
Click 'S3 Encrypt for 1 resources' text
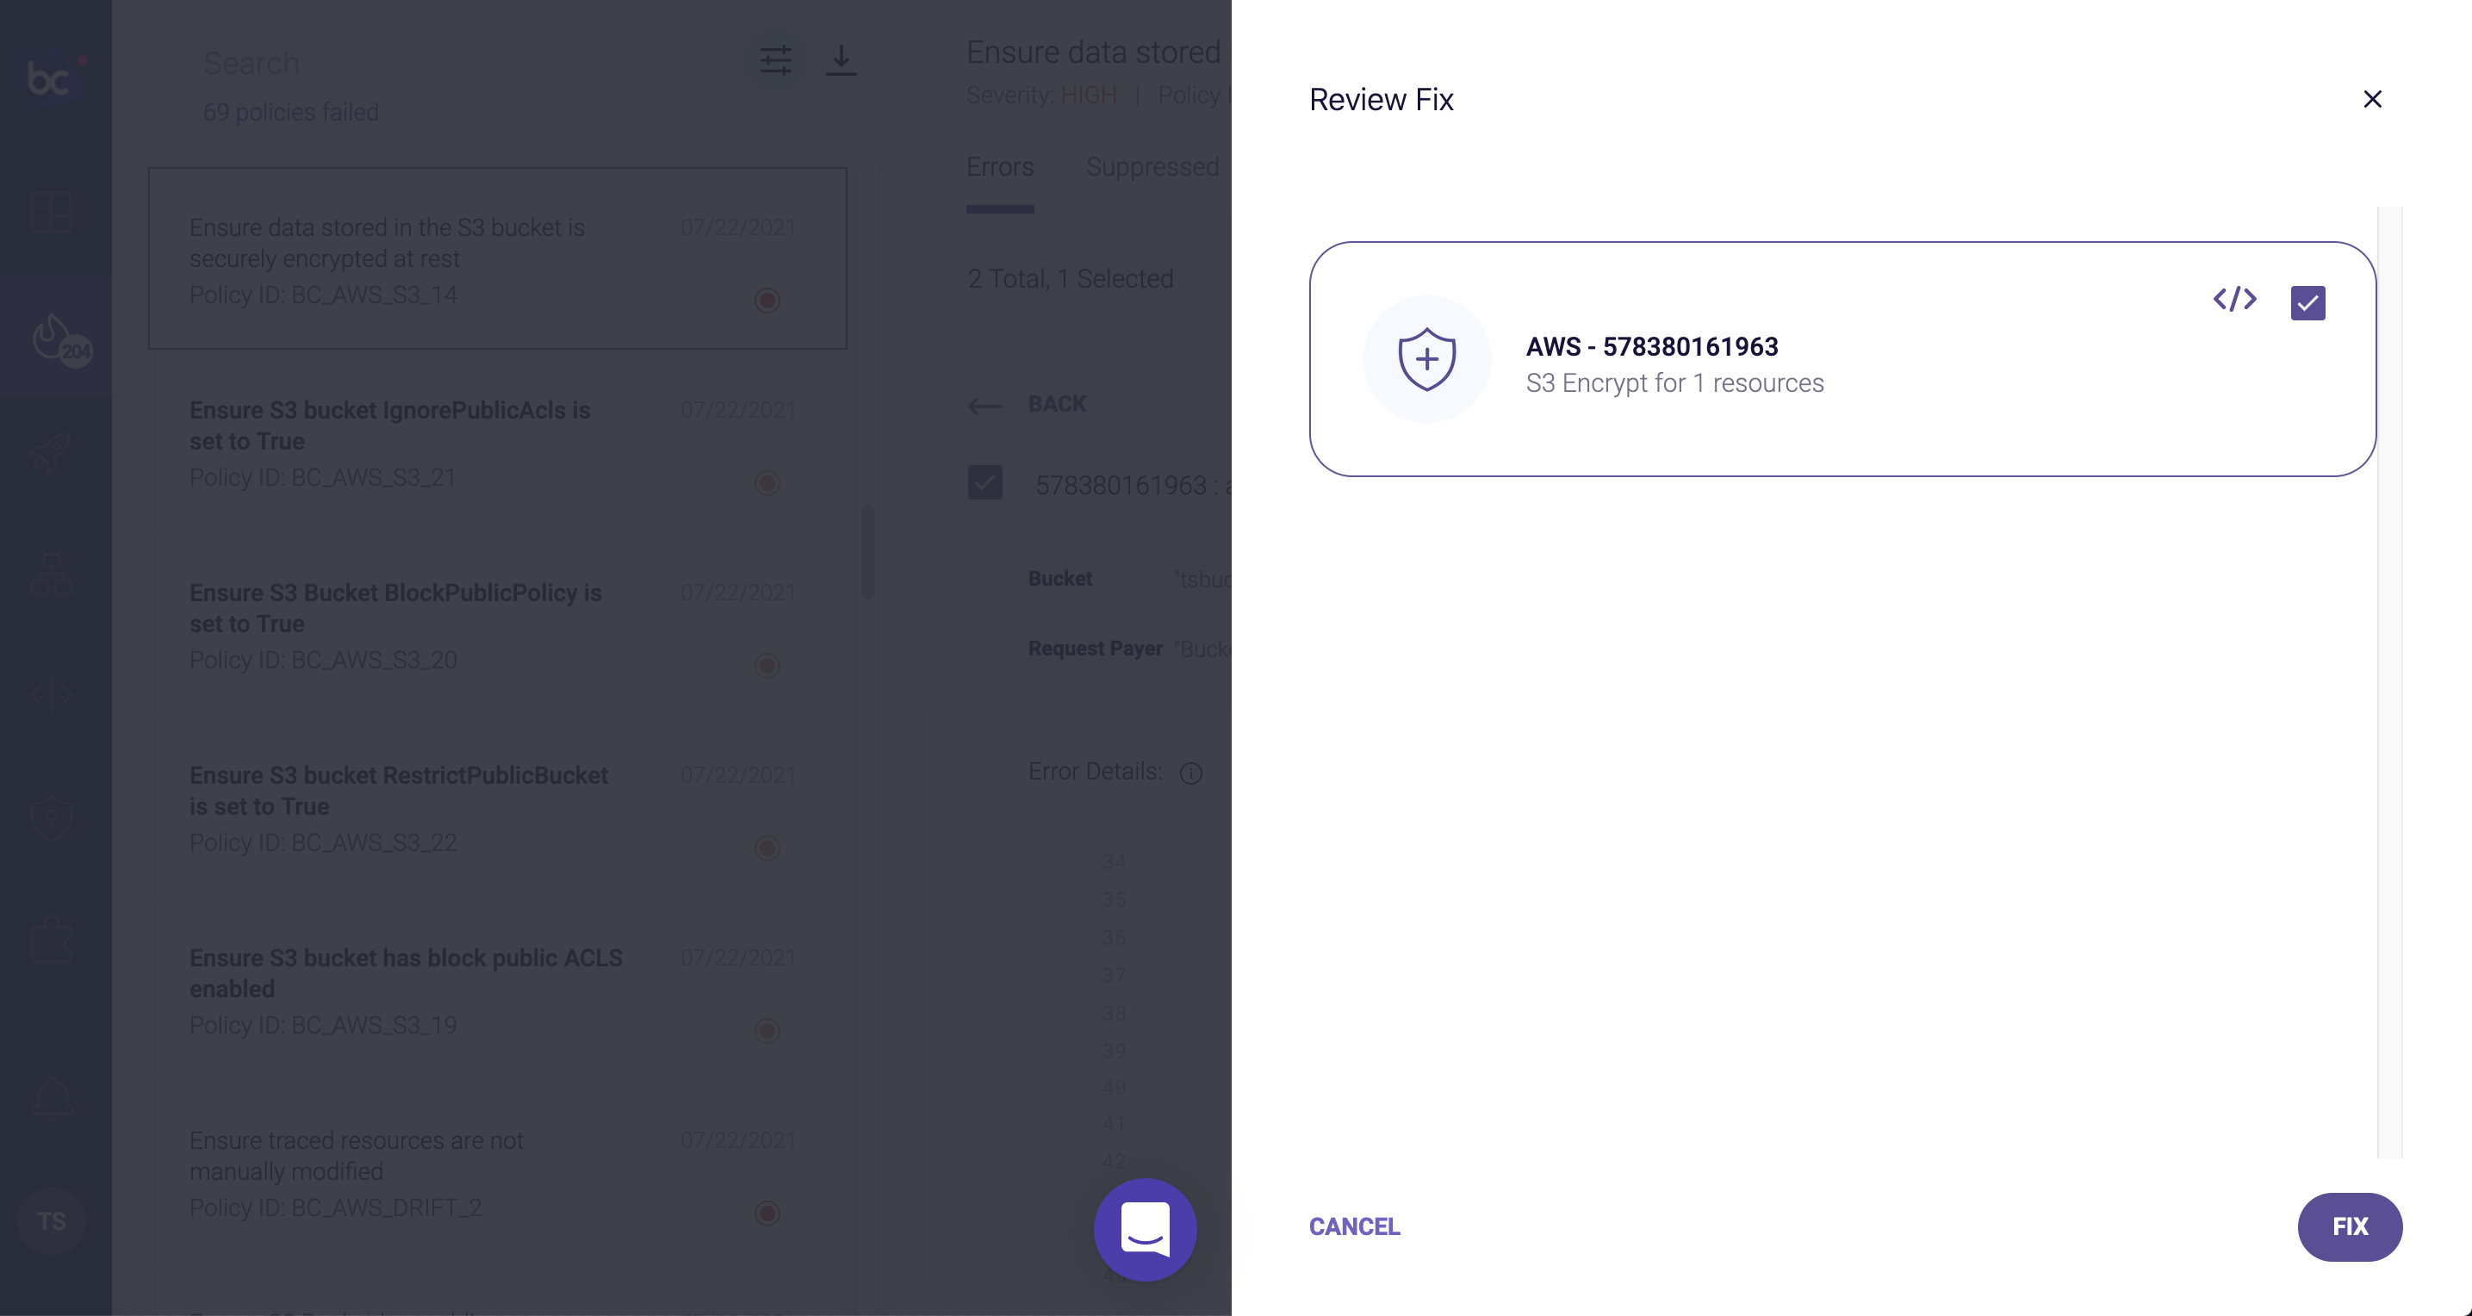point(1674,383)
